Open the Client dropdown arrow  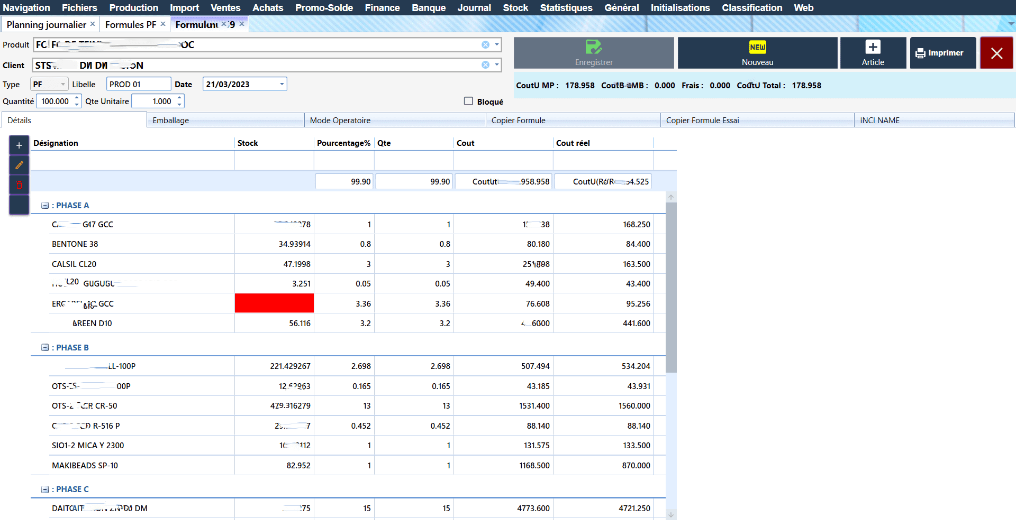(x=497, y=65)
